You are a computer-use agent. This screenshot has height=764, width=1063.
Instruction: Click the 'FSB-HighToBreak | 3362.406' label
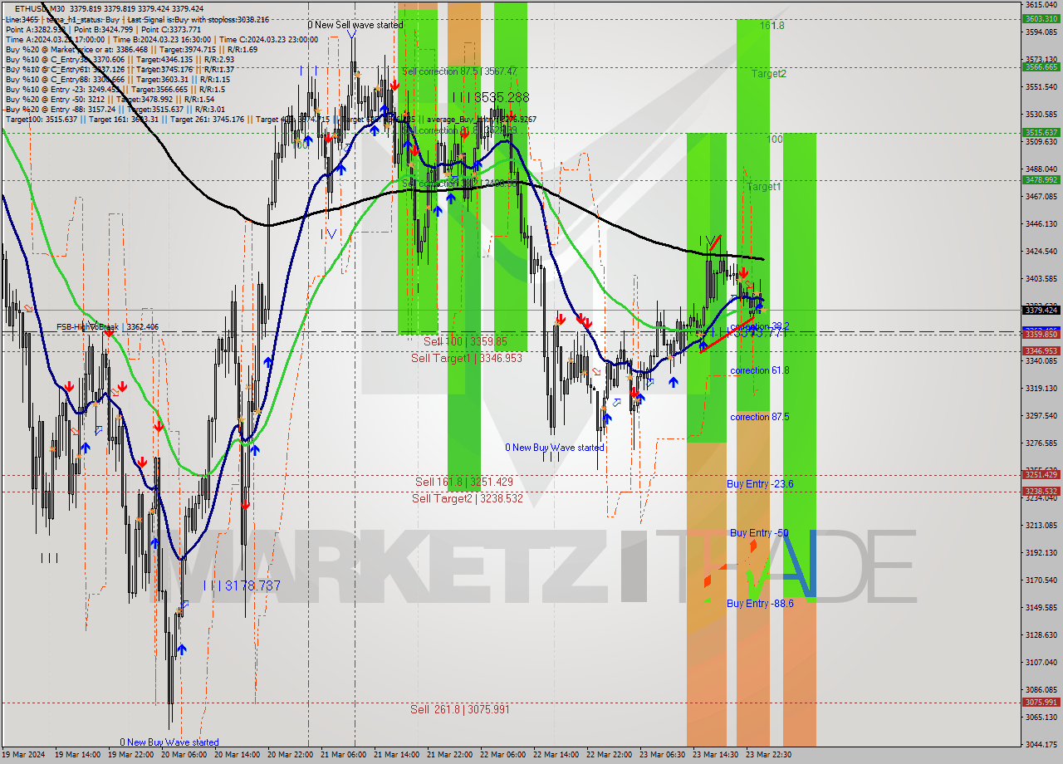(x=107, y=327)
